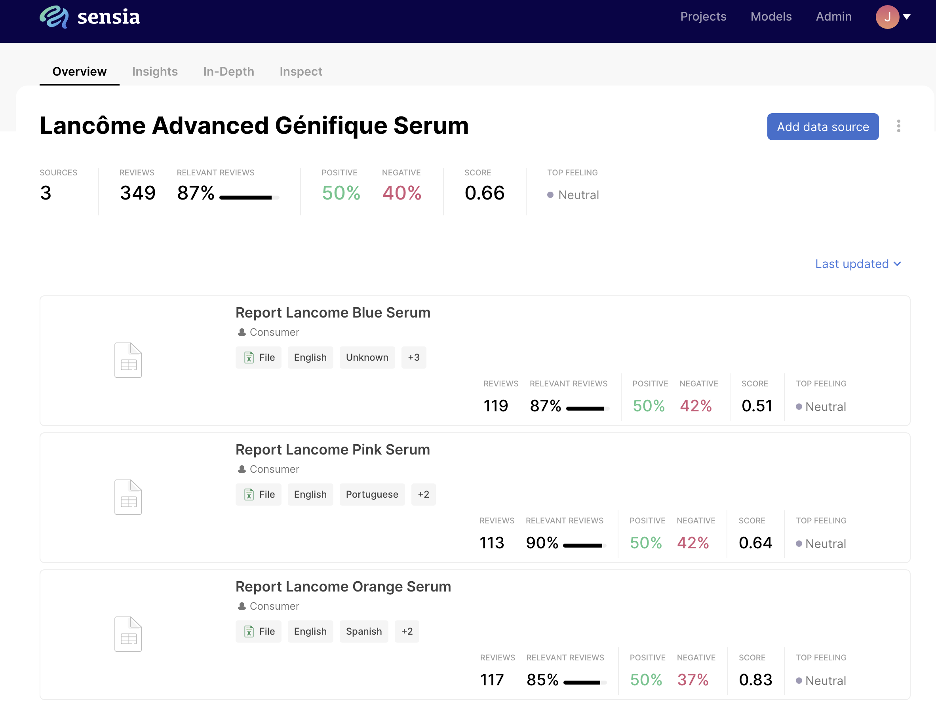Open the Projects menu in the top bar
The height and width of the screenshot is (719, 936).
click(x=703, y=16)
